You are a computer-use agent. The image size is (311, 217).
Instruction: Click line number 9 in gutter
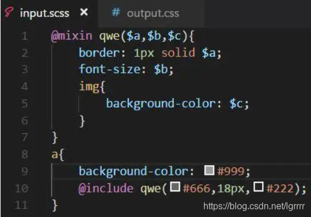(24, 171)
